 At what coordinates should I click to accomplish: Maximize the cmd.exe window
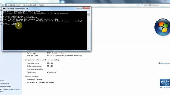(82, 8)
